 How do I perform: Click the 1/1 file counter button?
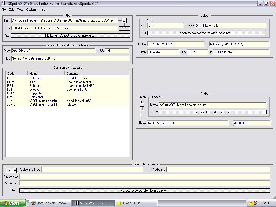coord(124,29)
